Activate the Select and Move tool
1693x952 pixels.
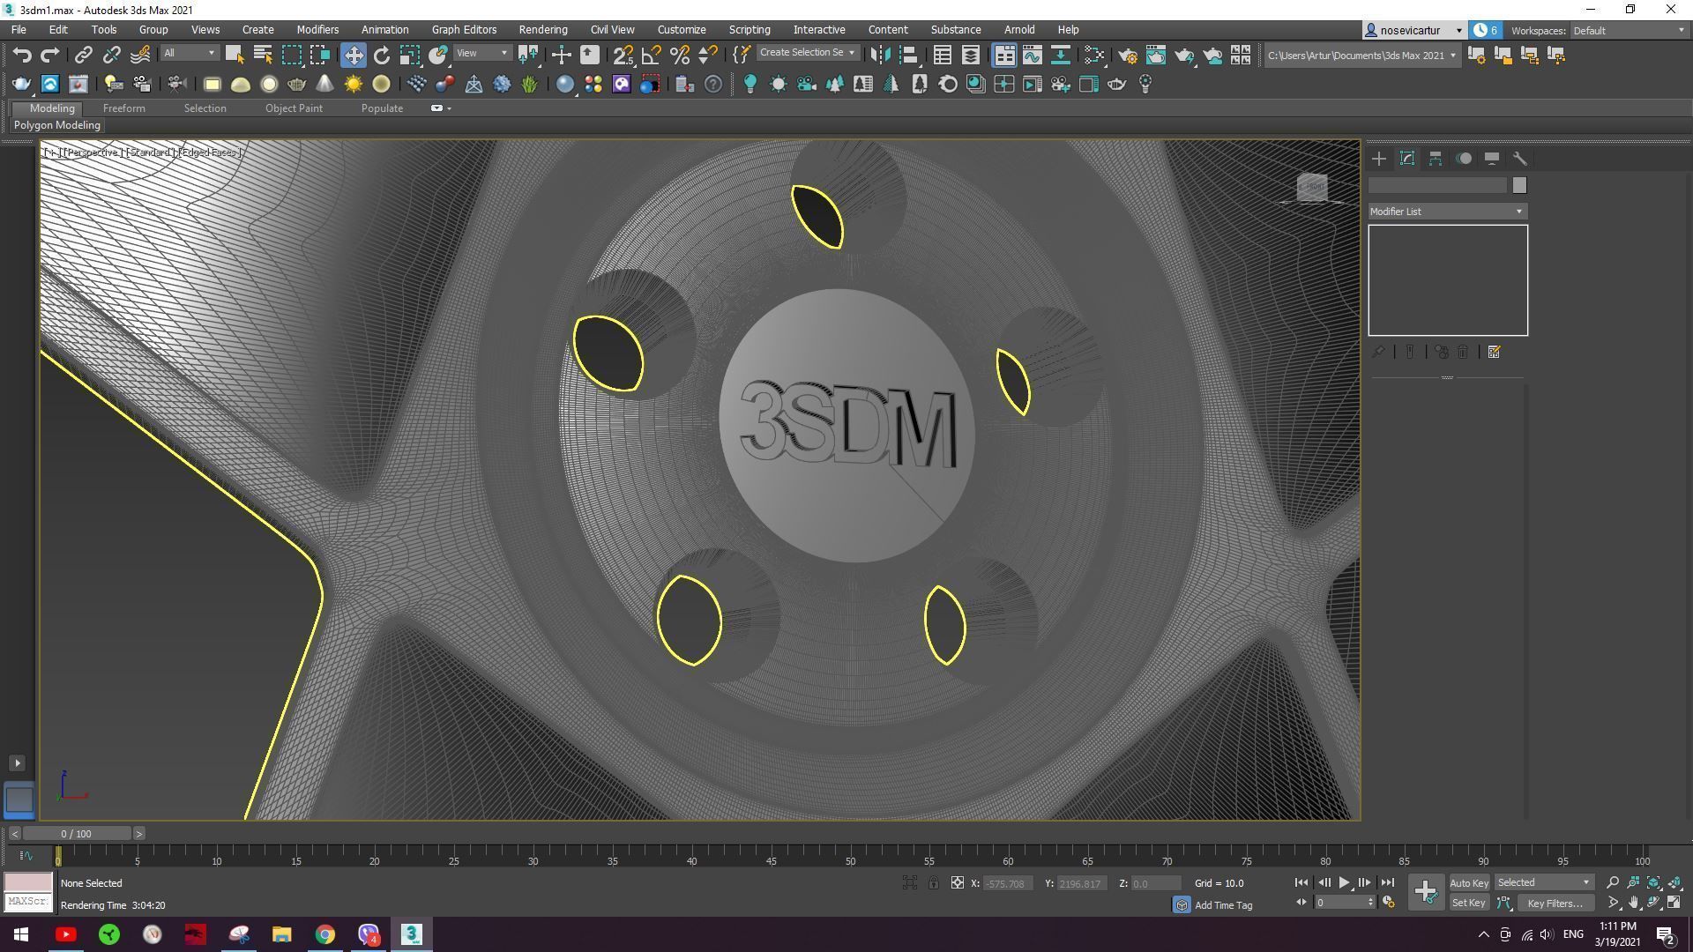(353, 55)
